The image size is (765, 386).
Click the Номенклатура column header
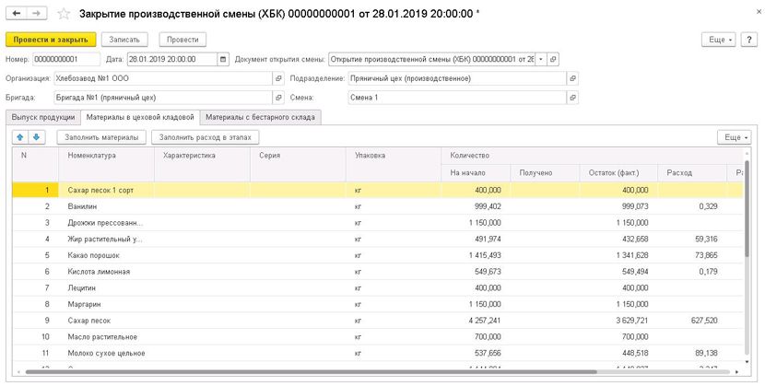[x=106, y=164]
